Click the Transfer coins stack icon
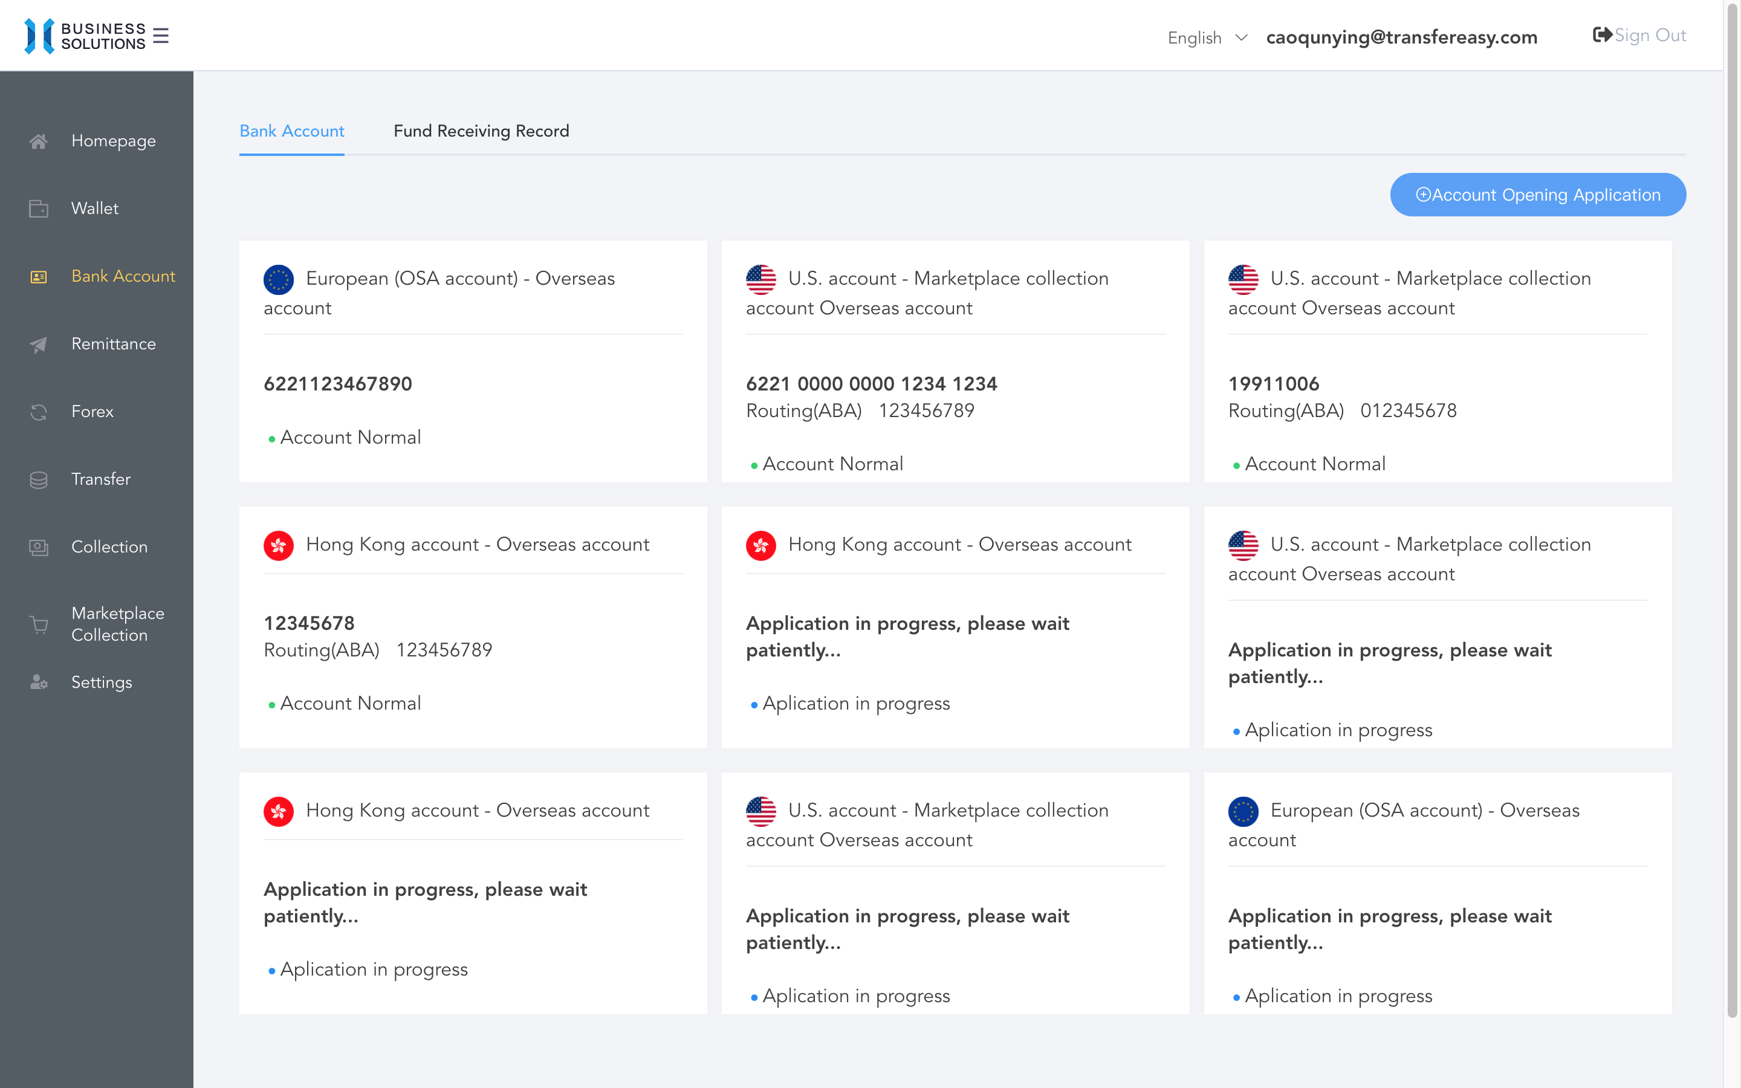The image size is (1741, 1088). click(39, 479)
